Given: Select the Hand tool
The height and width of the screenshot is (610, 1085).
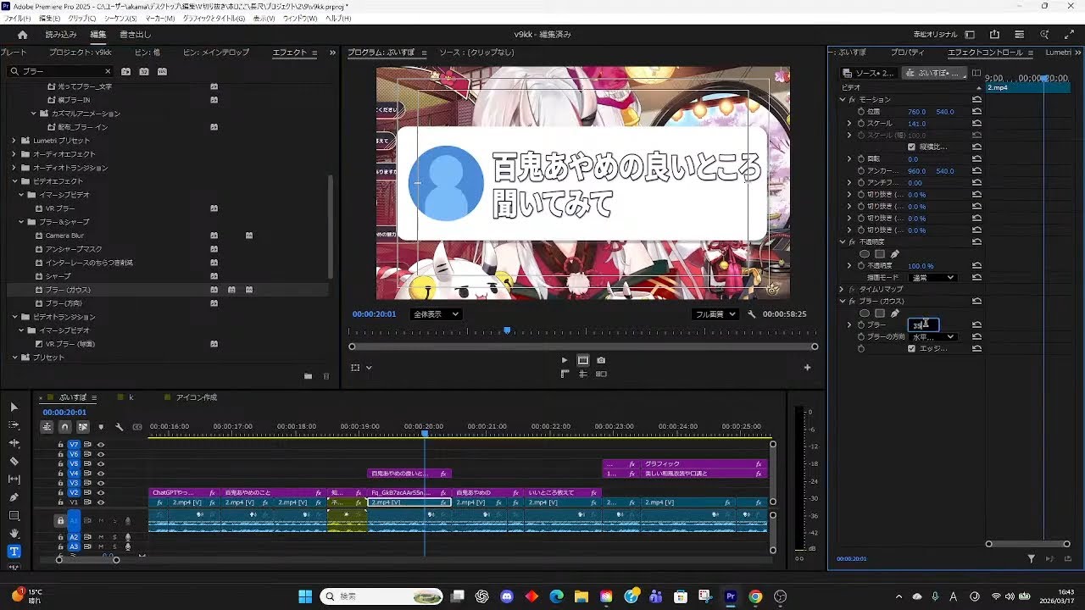Looking at the screenshot, I should pos(14,534).
